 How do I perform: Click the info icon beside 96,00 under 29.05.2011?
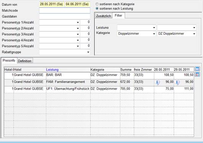coord(177,82)
